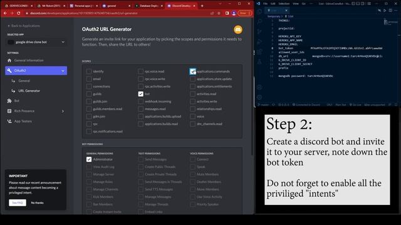Split the VS Code editor right
401x225 pixels.
[390, 11]
